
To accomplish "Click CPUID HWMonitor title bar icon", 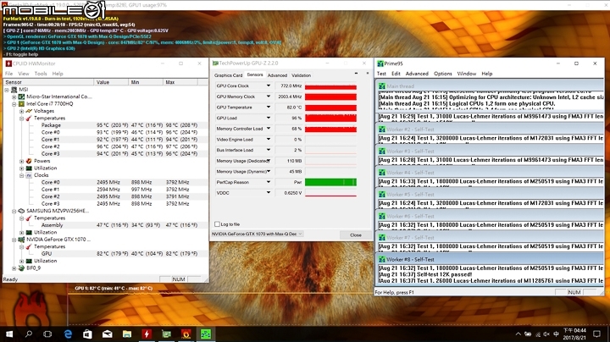I will pos(8,63).
